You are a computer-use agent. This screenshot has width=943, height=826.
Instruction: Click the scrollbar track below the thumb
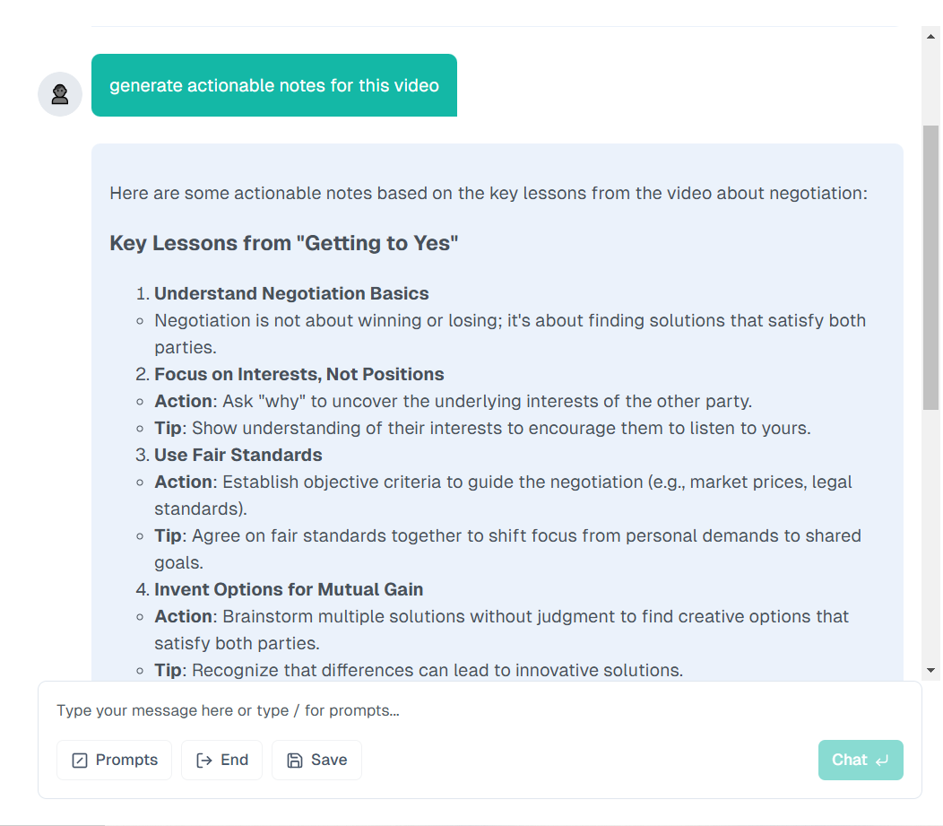(x=931, y=535)
